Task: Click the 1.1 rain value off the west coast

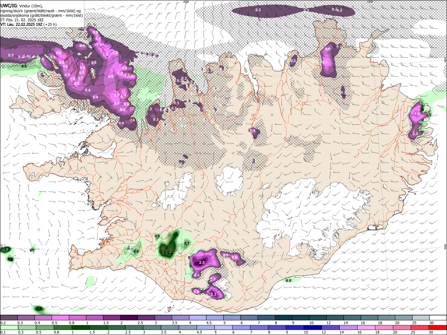Action: [32, 251]
